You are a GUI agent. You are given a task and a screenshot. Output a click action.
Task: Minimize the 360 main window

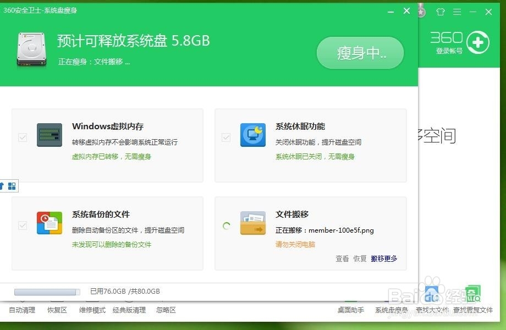[x=473, y=12]
